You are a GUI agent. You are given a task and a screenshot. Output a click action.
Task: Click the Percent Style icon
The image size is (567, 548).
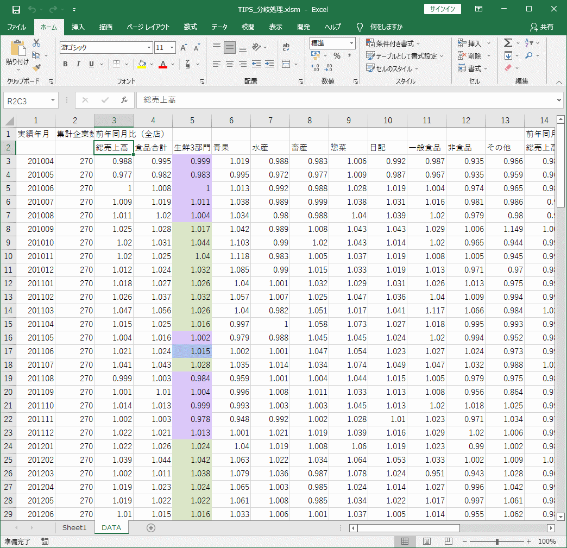click(x=337, y=56)
